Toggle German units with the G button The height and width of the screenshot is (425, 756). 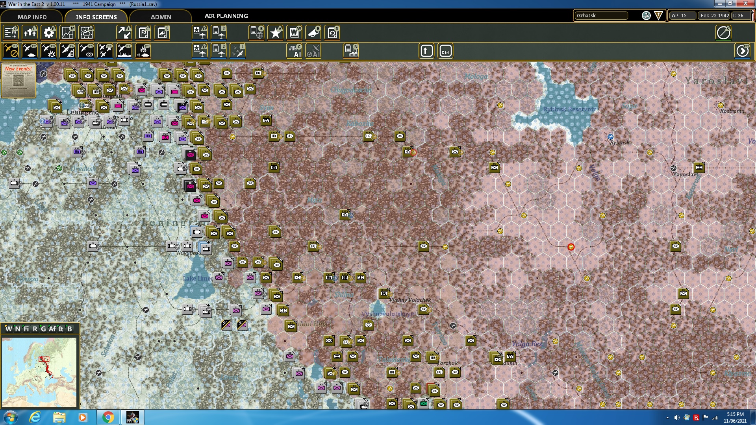point(43,329)
